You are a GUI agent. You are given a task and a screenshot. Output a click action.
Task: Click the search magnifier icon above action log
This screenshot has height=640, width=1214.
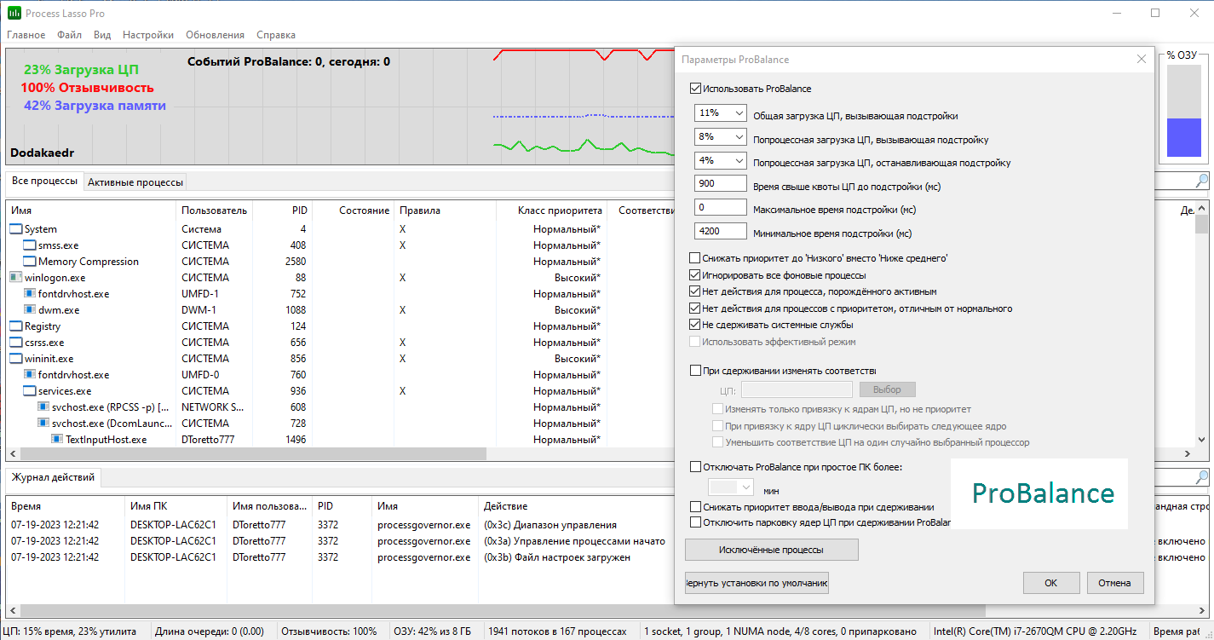(x=1201, y=478)
